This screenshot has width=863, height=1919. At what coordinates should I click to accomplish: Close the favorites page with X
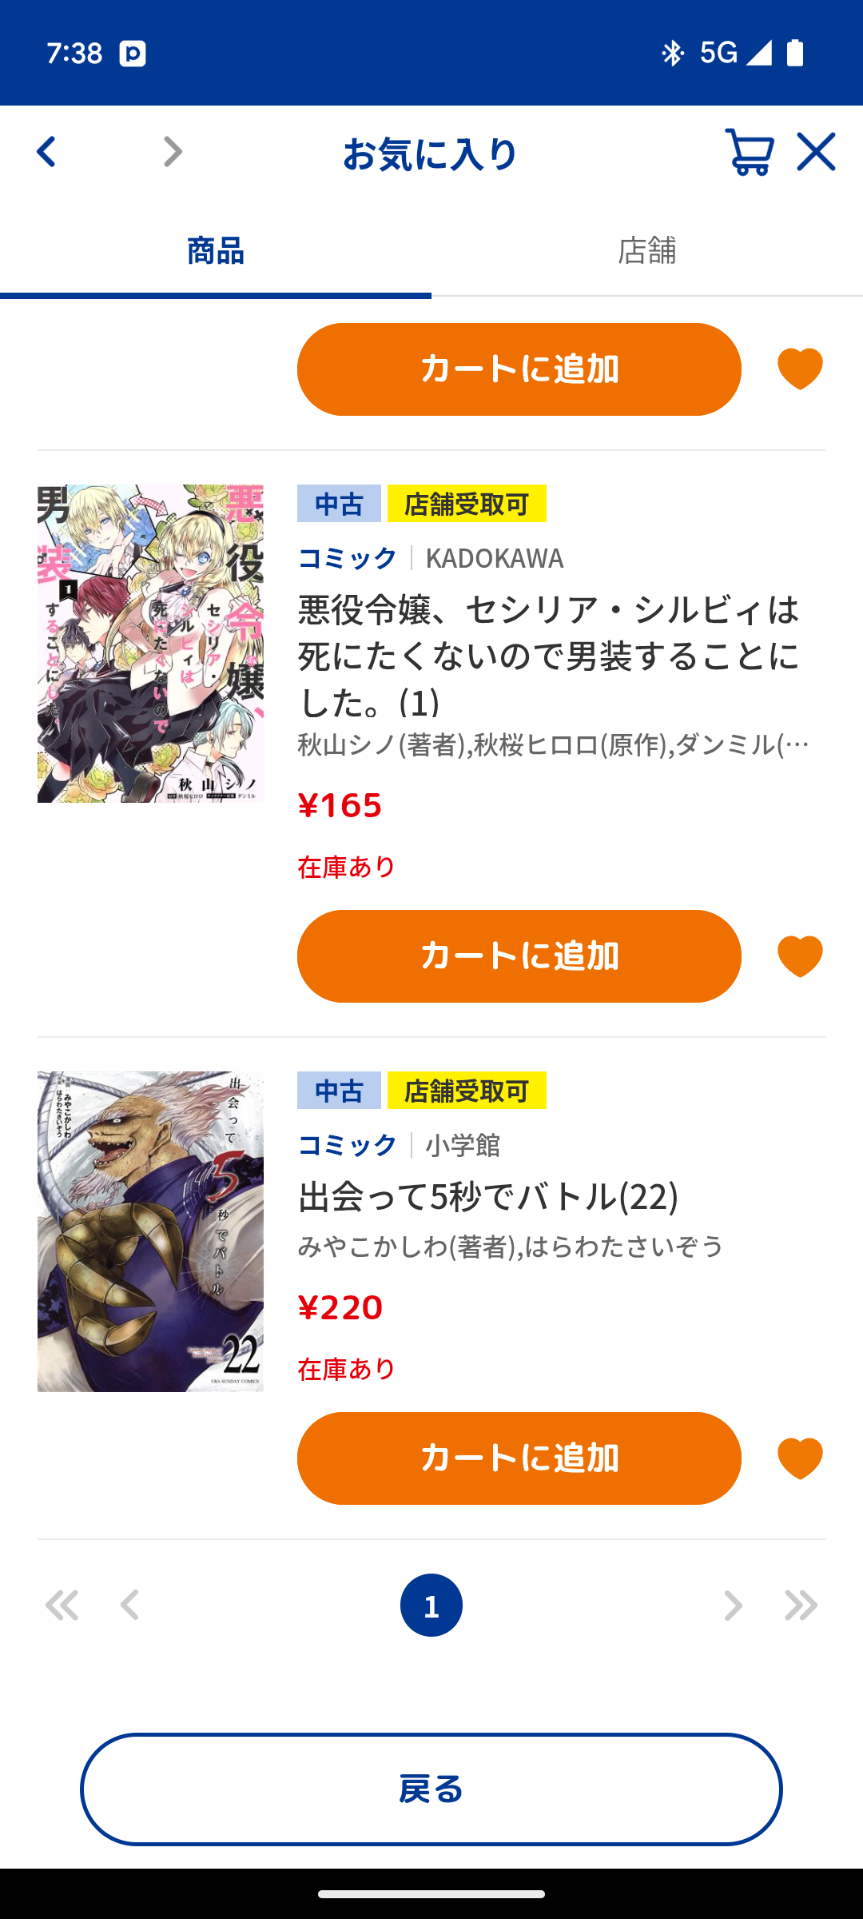tap(816, 152)
